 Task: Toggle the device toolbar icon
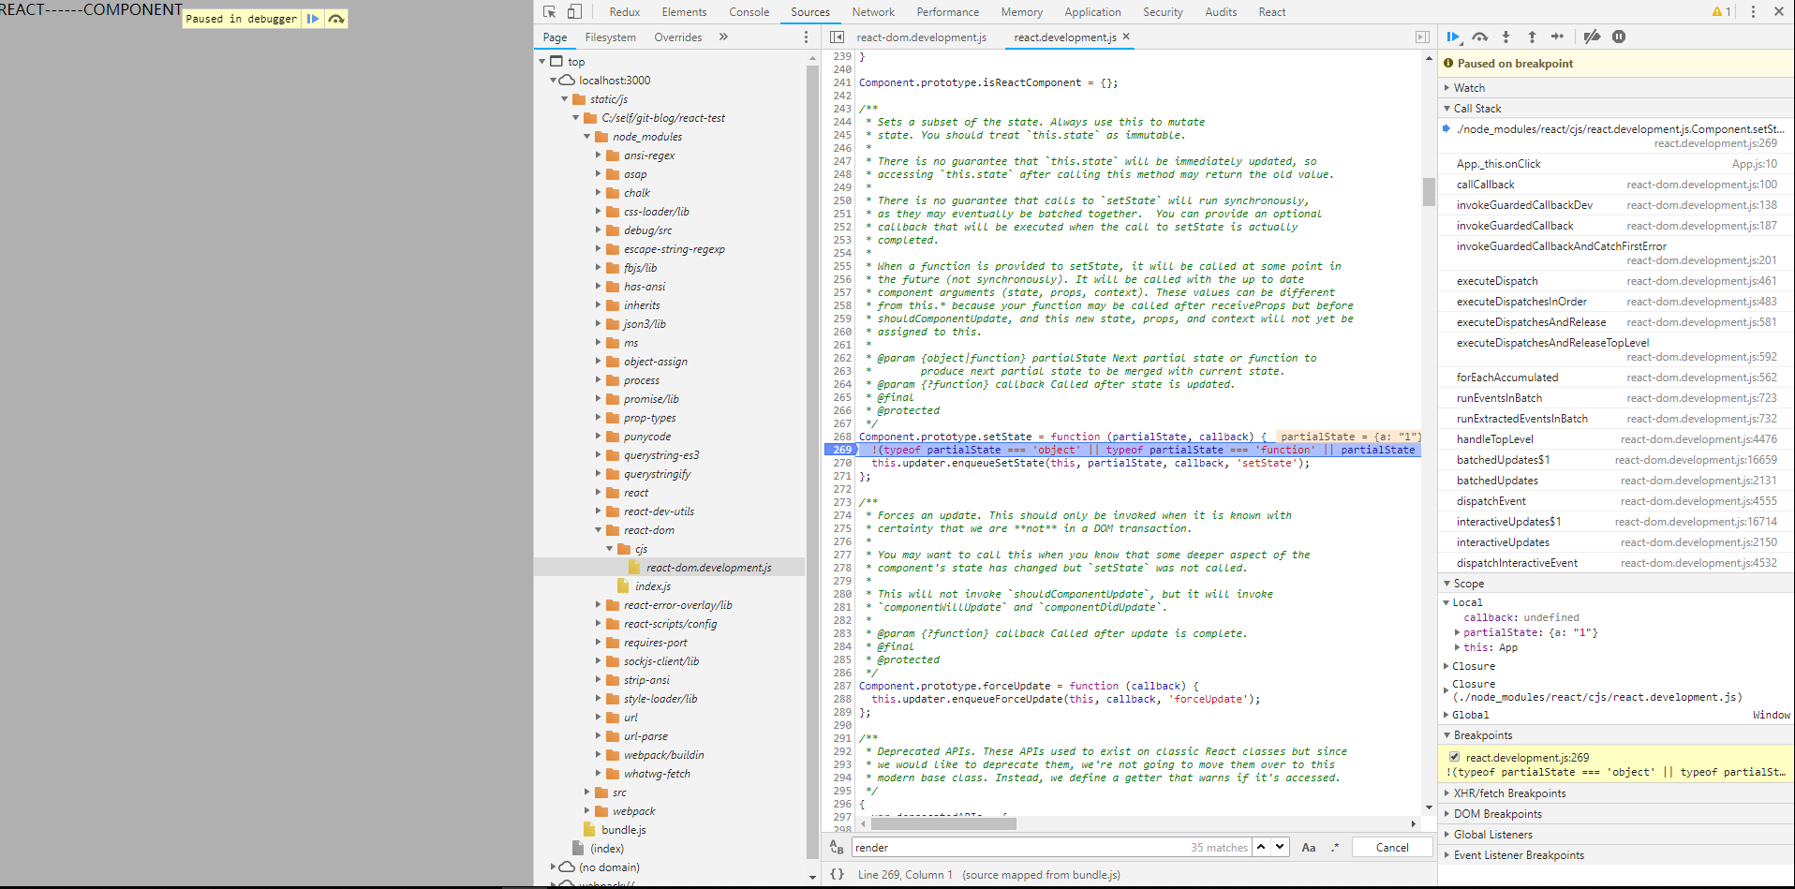(x=574, y=12)
